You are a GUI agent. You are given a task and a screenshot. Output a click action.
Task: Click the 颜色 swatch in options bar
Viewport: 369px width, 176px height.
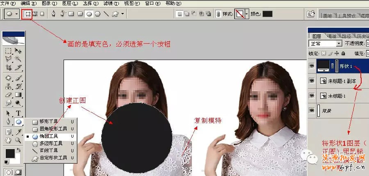[x=267, y=14]
